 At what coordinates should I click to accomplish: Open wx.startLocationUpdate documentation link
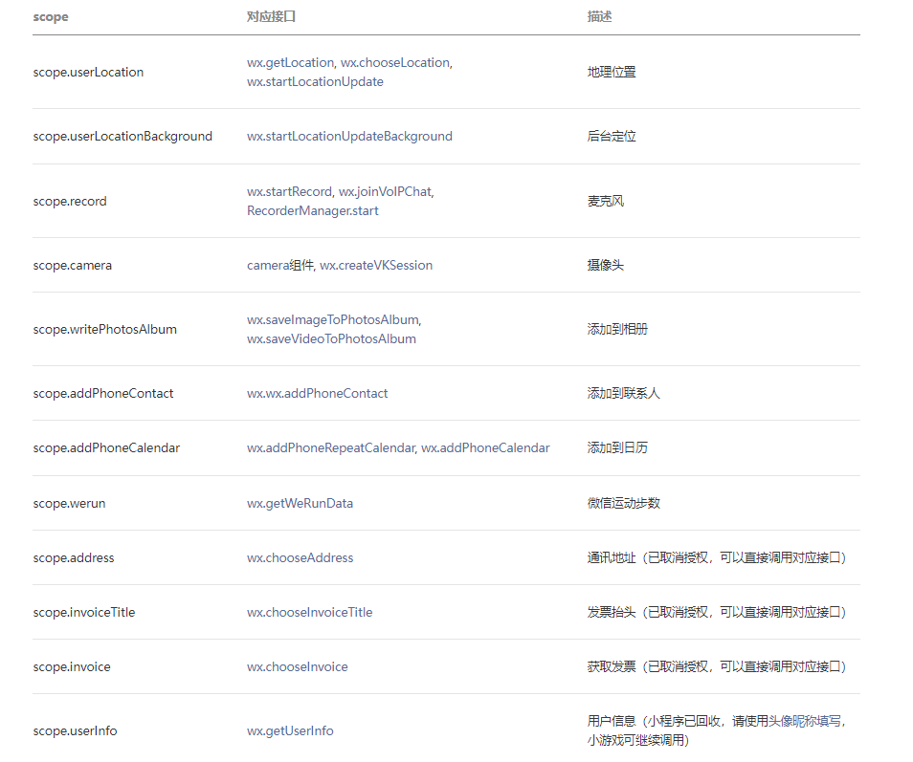[315, 82]
